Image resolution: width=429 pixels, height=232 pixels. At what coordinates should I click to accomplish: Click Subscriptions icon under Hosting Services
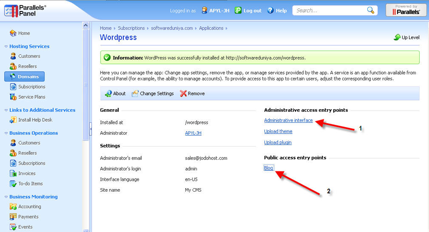[13, 87]
